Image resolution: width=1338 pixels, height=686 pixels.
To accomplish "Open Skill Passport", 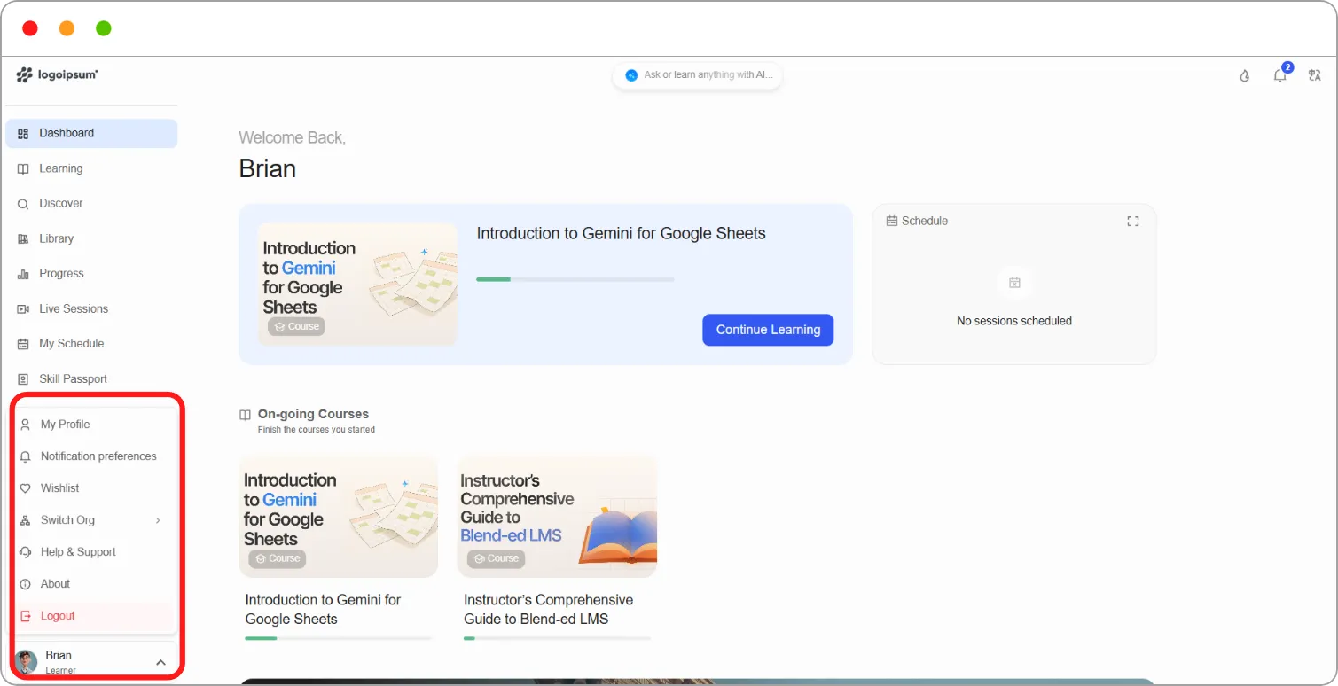I will coord(91,379).
